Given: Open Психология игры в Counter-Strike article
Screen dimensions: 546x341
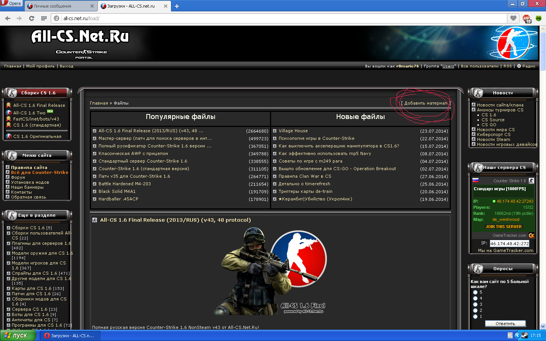Looking at the screenshot, I should 316,138.
